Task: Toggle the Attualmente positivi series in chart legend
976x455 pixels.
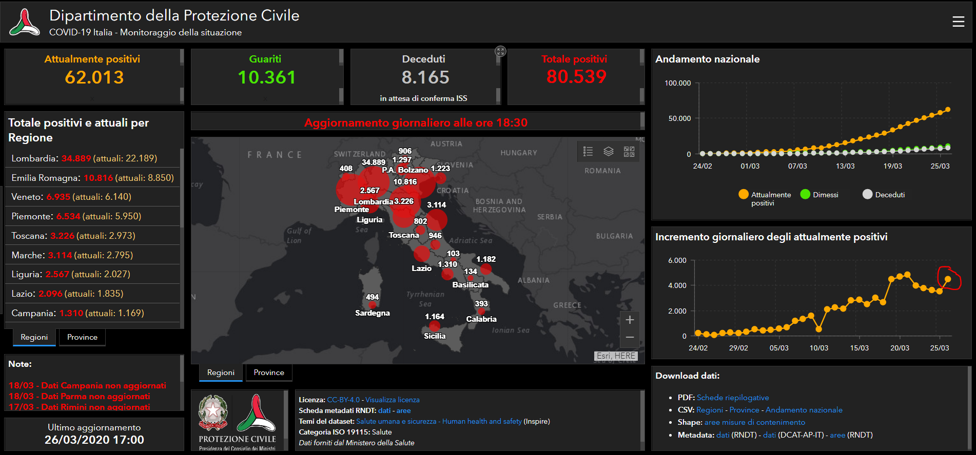Action: click(765, 195)
